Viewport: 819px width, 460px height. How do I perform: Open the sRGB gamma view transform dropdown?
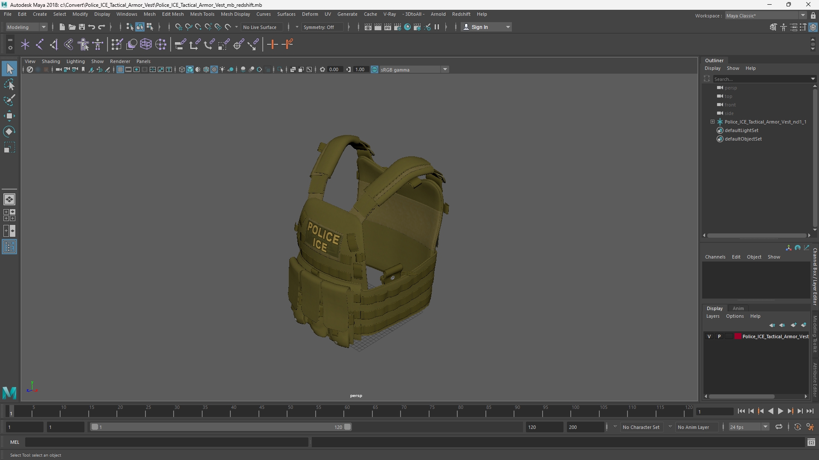[414, 69]
